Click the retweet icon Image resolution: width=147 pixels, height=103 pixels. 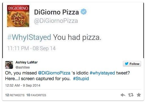tap(131, 95)
